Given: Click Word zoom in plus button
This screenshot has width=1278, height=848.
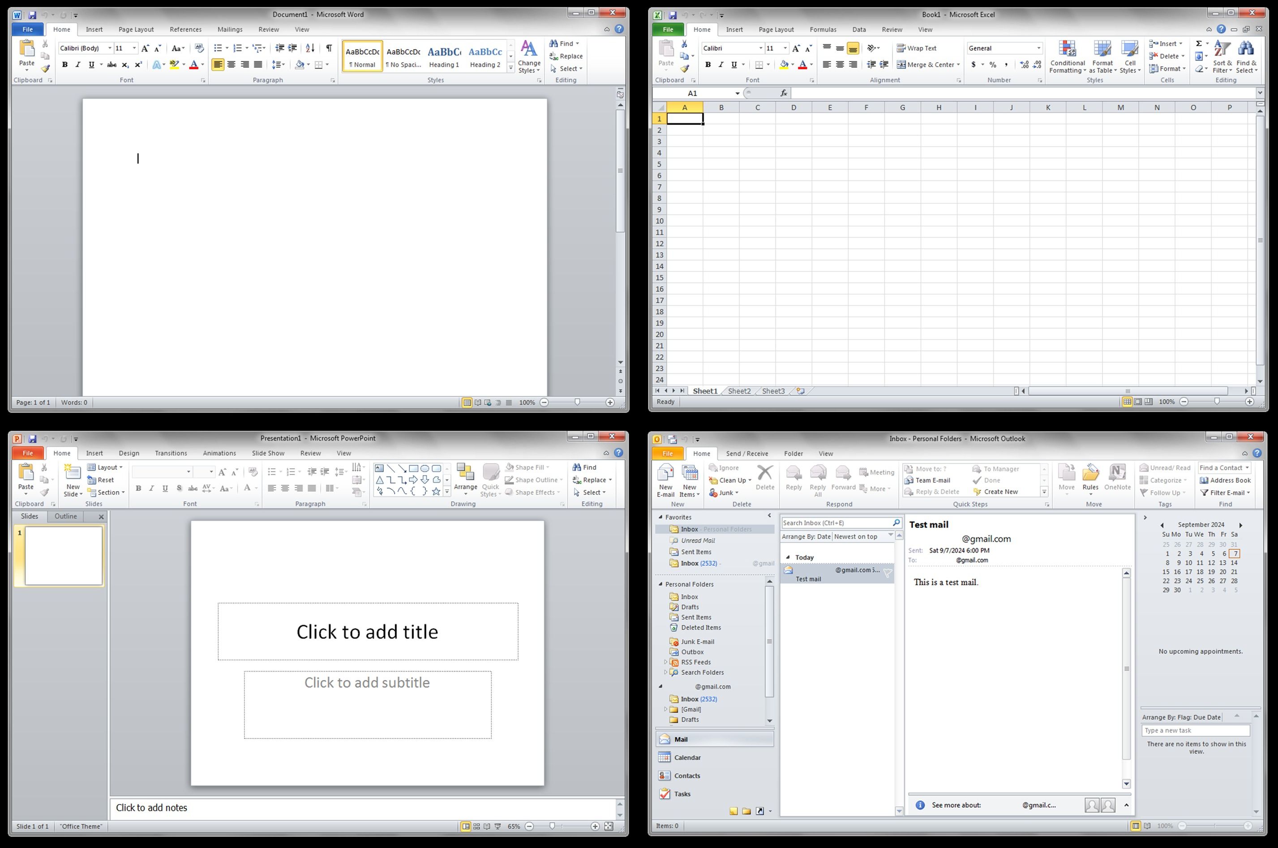Looking at the screenshot, I should click(x=610, y=403).
